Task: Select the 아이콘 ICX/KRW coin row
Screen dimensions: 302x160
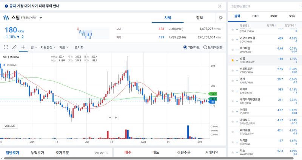Action: click(x=265, y=142)
